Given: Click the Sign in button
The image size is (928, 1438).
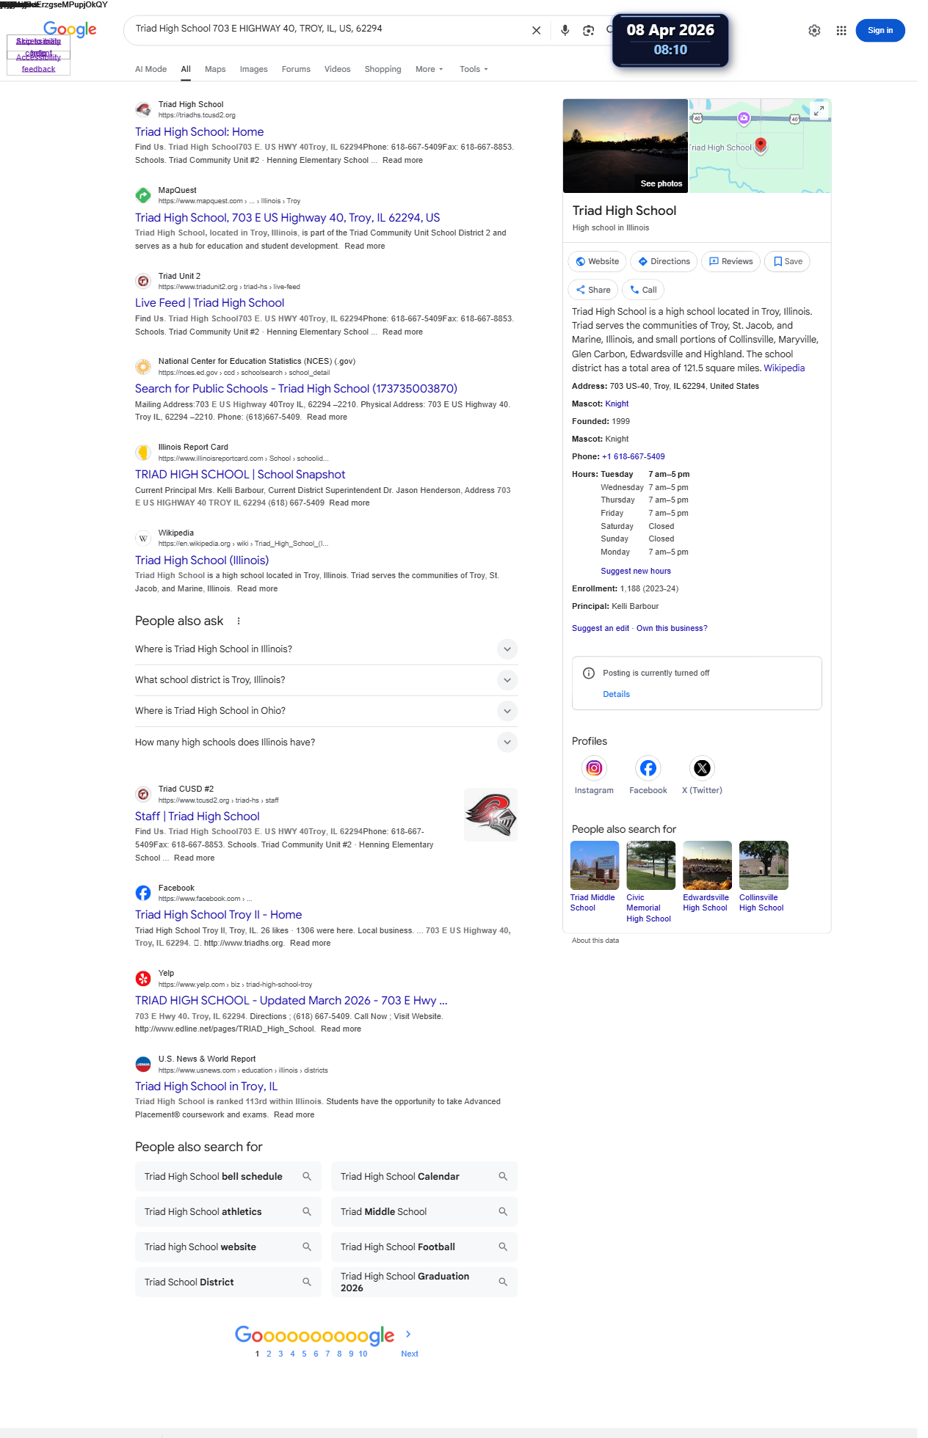Looking at the screenshot, I should pos(880,30).
